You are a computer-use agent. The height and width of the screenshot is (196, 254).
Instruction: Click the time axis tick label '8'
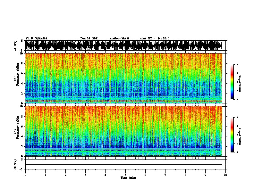point(185,175)
